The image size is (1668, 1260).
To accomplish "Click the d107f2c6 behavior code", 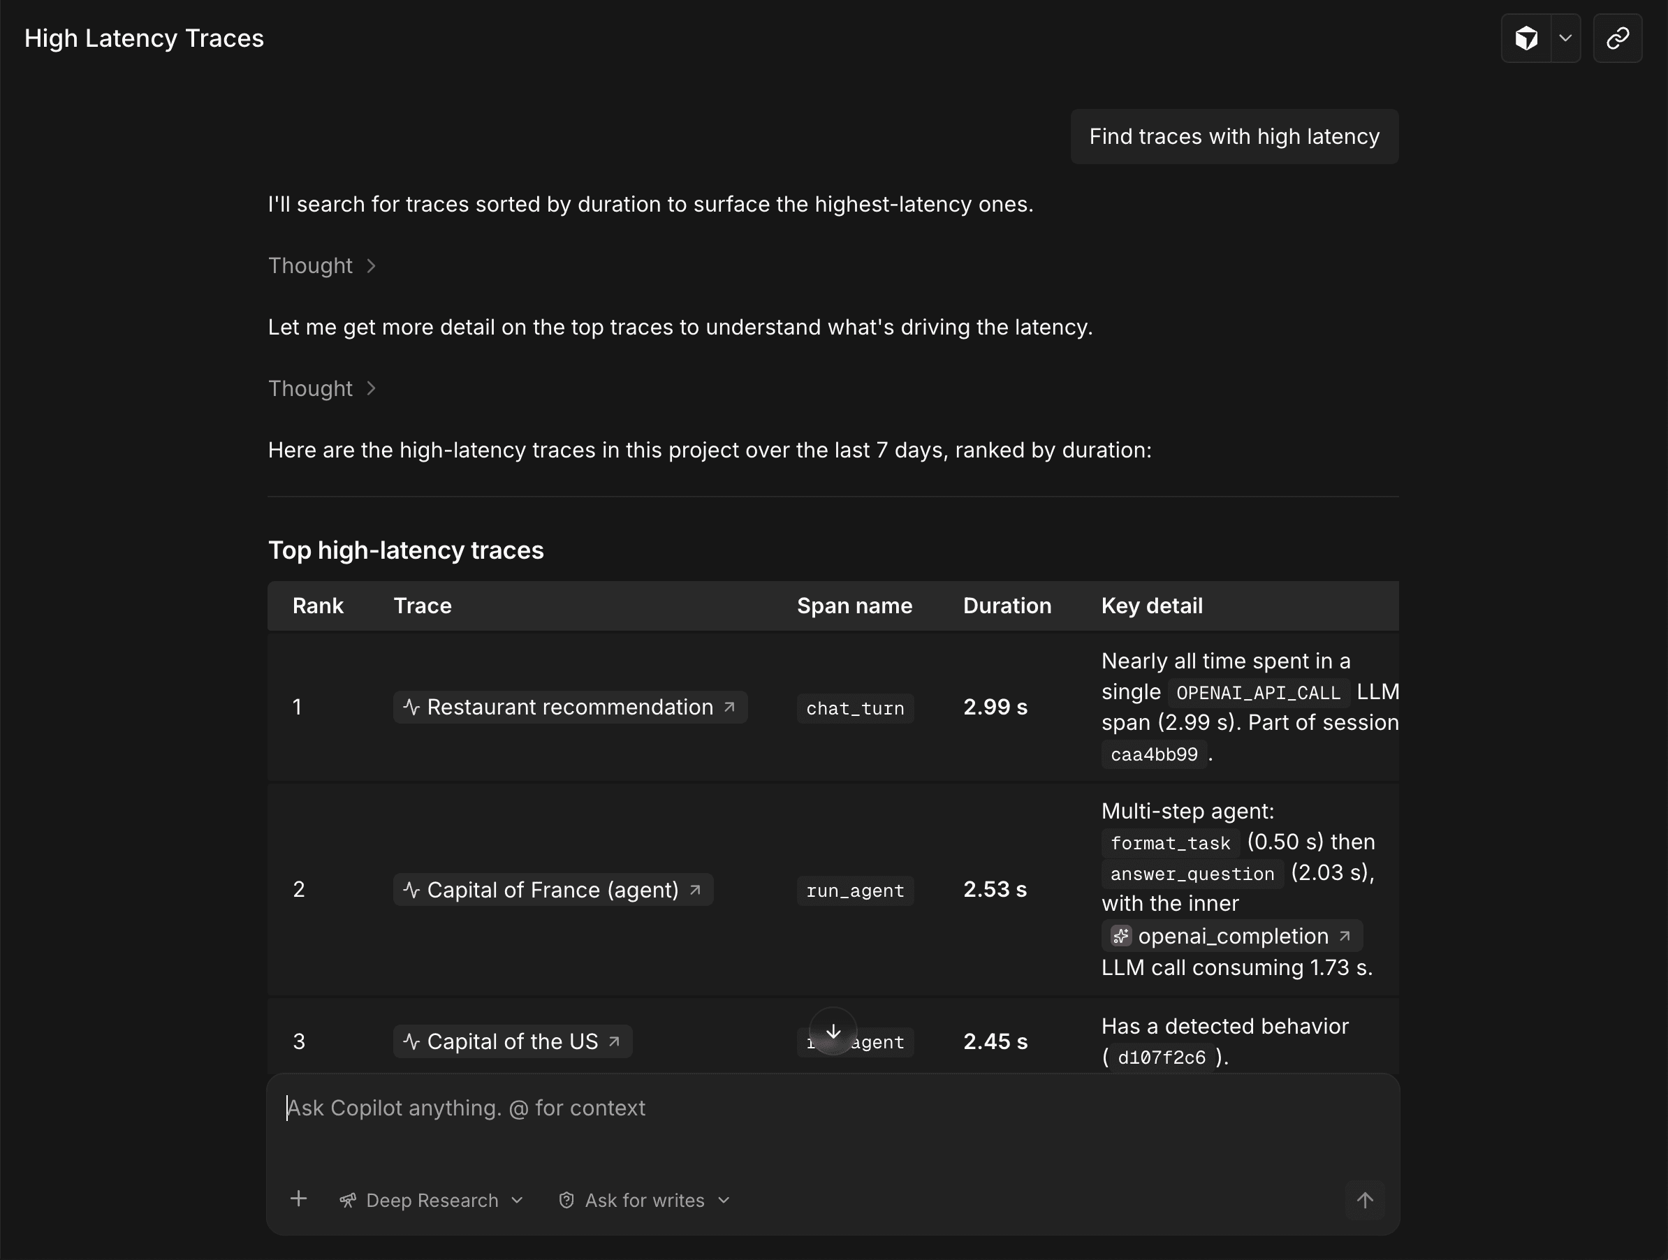I will click(1162, 1057).
